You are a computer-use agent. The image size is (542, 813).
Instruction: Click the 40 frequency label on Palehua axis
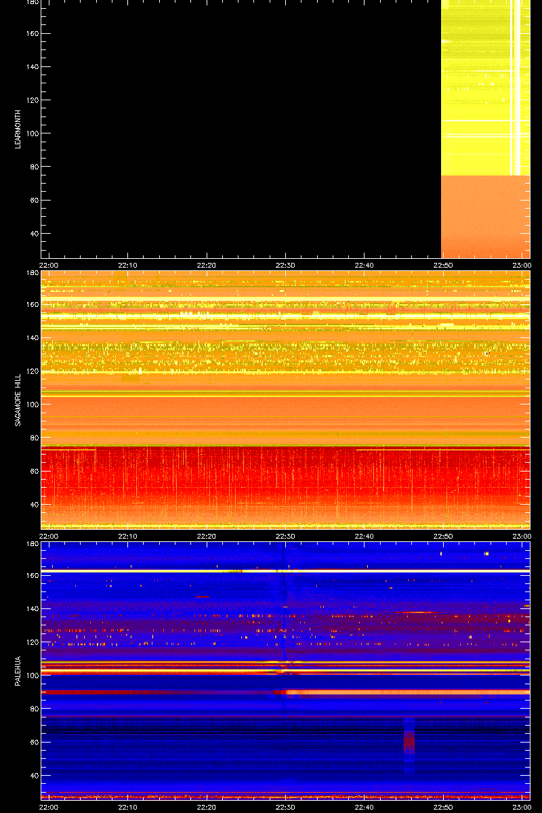click(x=34, y=776)
